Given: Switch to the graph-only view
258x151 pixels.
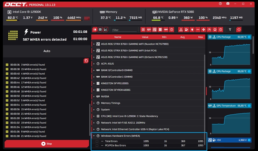Looking at the screenshot, I should [x=105, y=29].
